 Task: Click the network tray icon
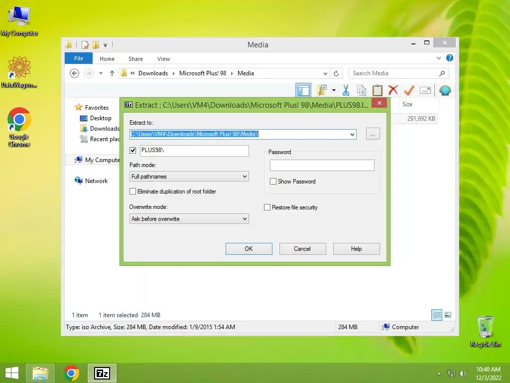point(451,373)
